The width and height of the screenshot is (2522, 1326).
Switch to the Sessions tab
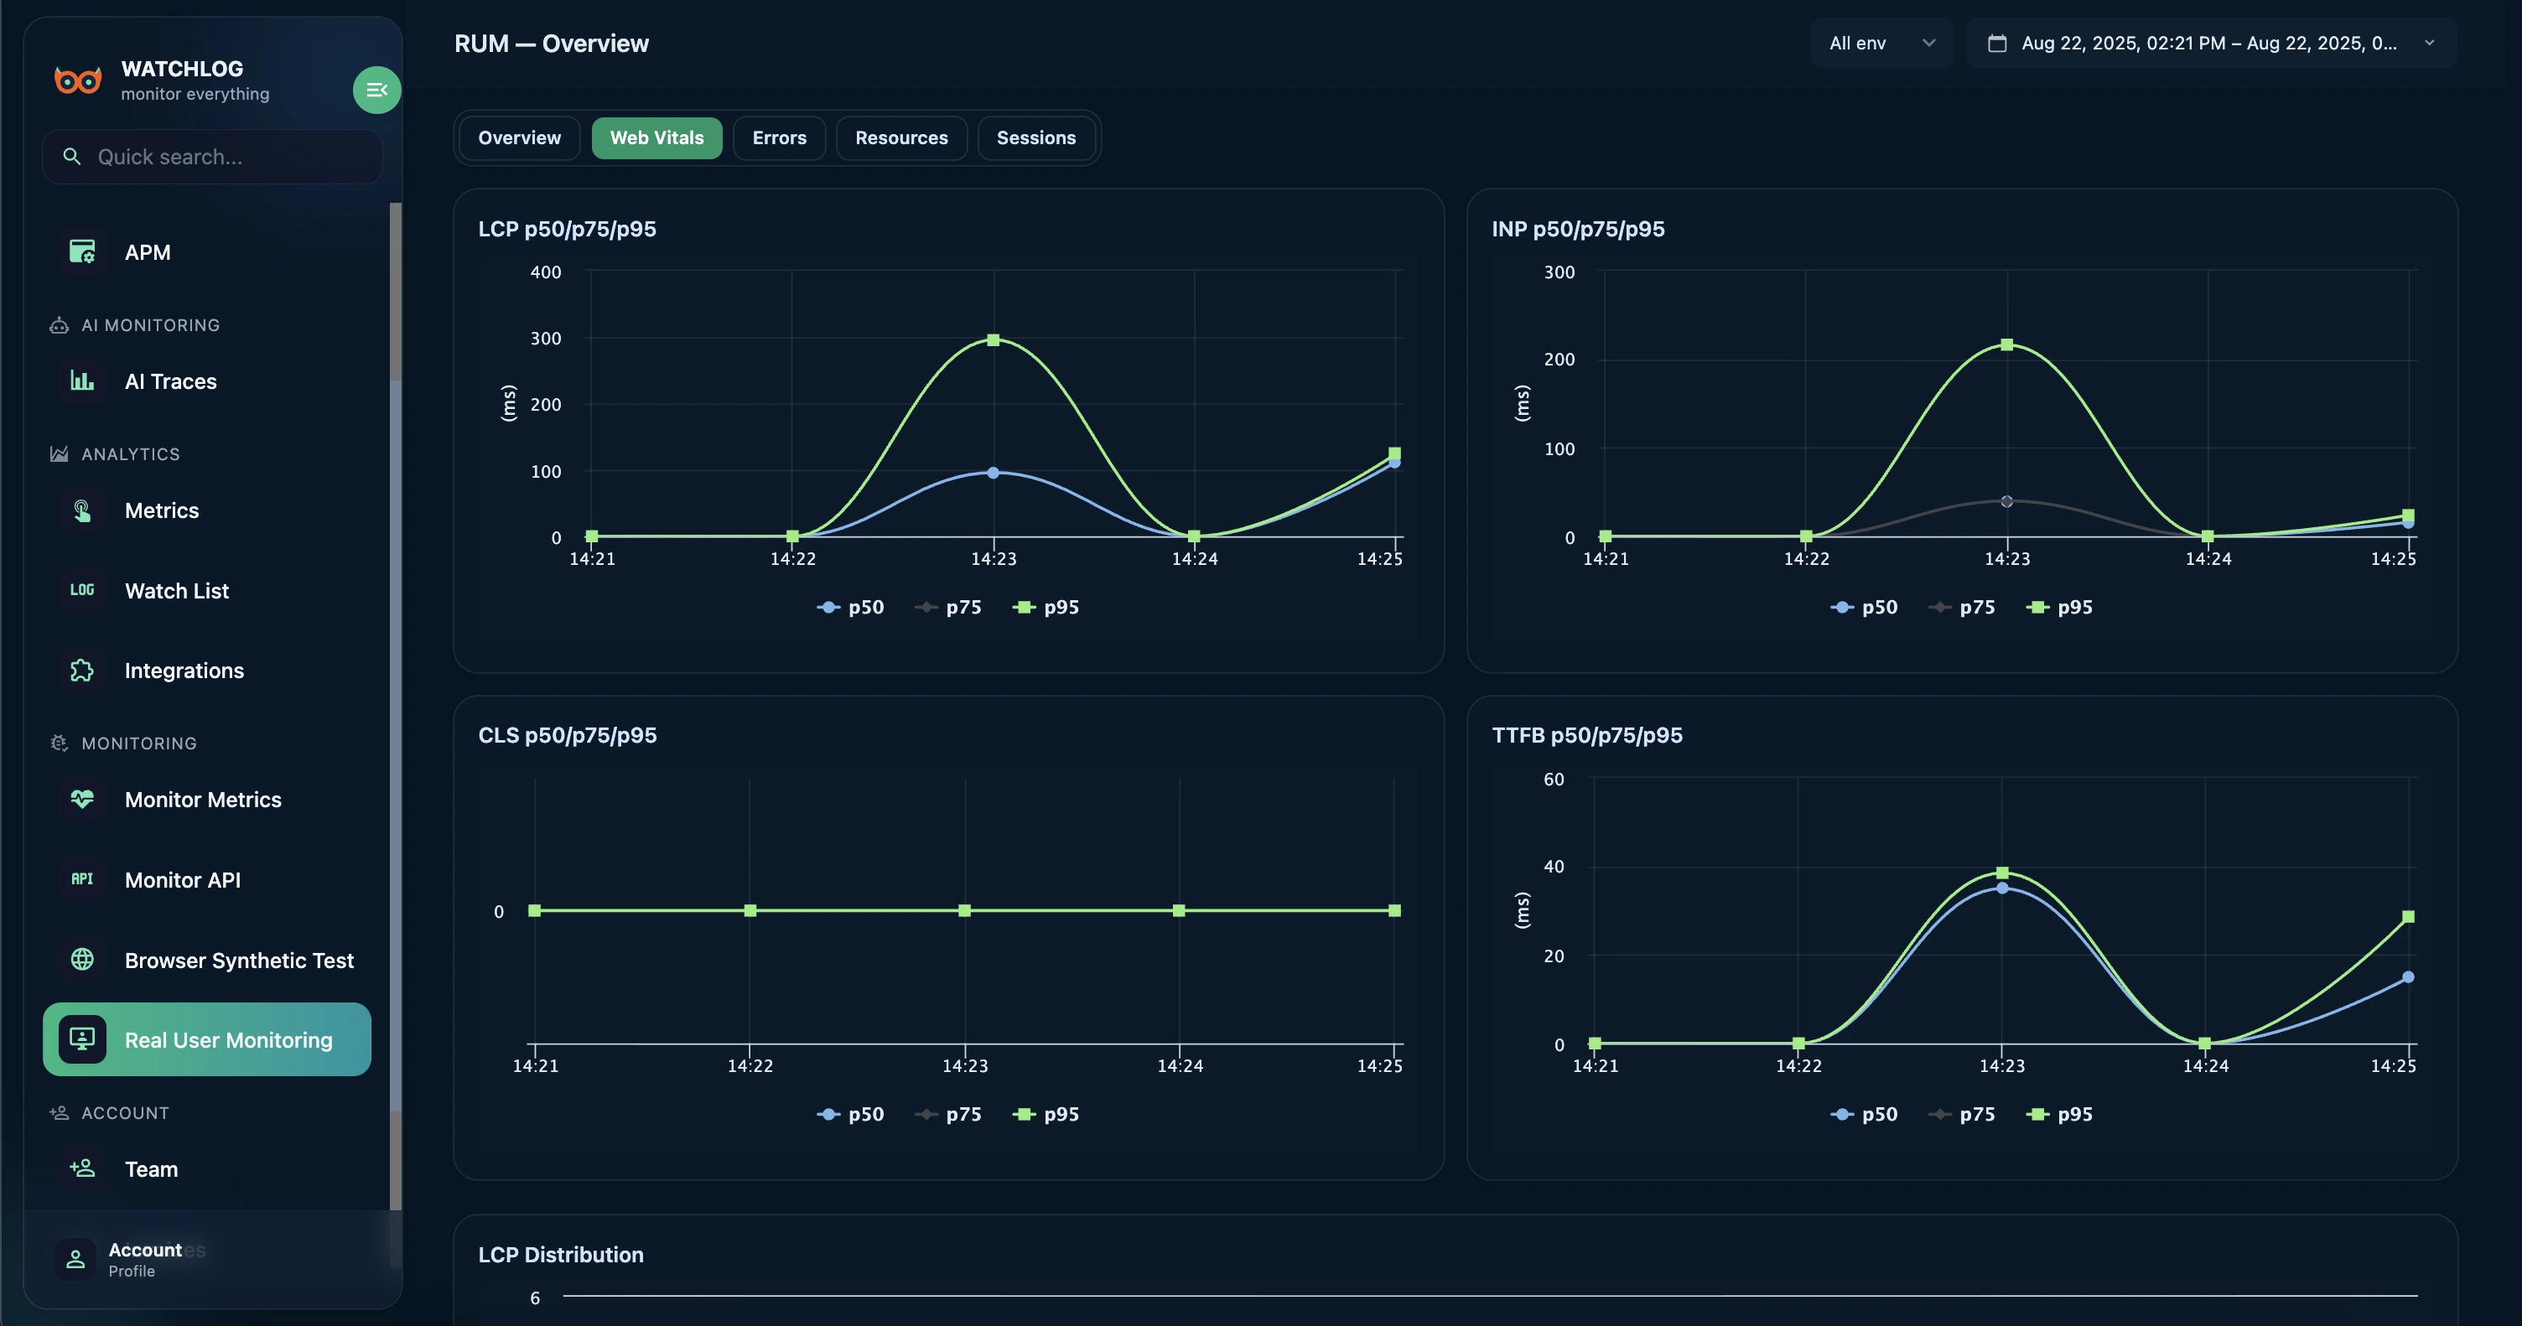click(x=1035, y=138)
